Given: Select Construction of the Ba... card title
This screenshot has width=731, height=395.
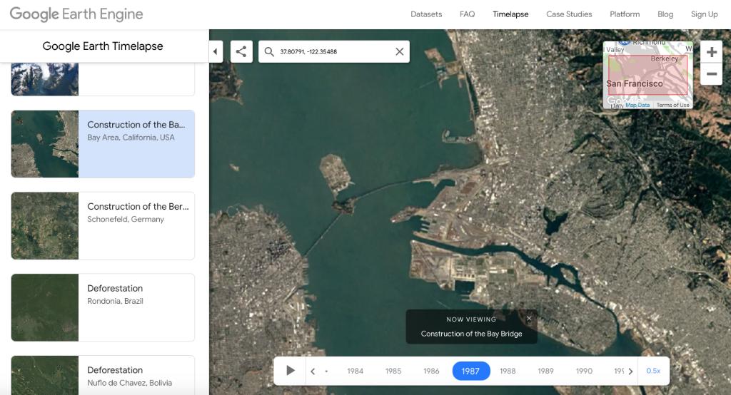Looking at the screenshot, I should [136, 125].
